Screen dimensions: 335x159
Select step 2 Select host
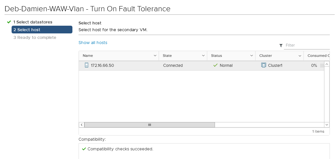[42, 30]
